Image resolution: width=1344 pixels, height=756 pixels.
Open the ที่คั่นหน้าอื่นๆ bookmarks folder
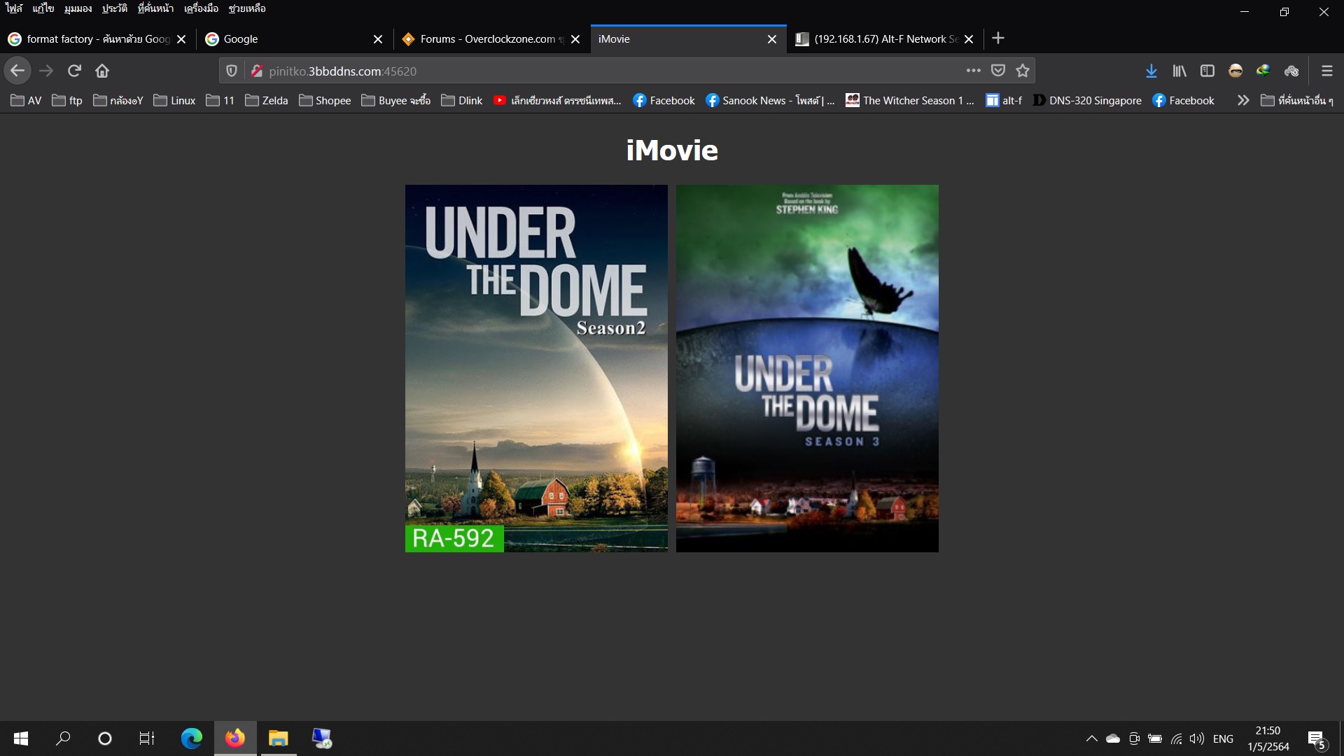click(1297, 100)
